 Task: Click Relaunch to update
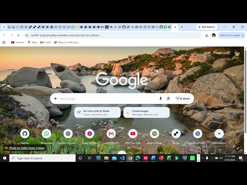[230, 35]
